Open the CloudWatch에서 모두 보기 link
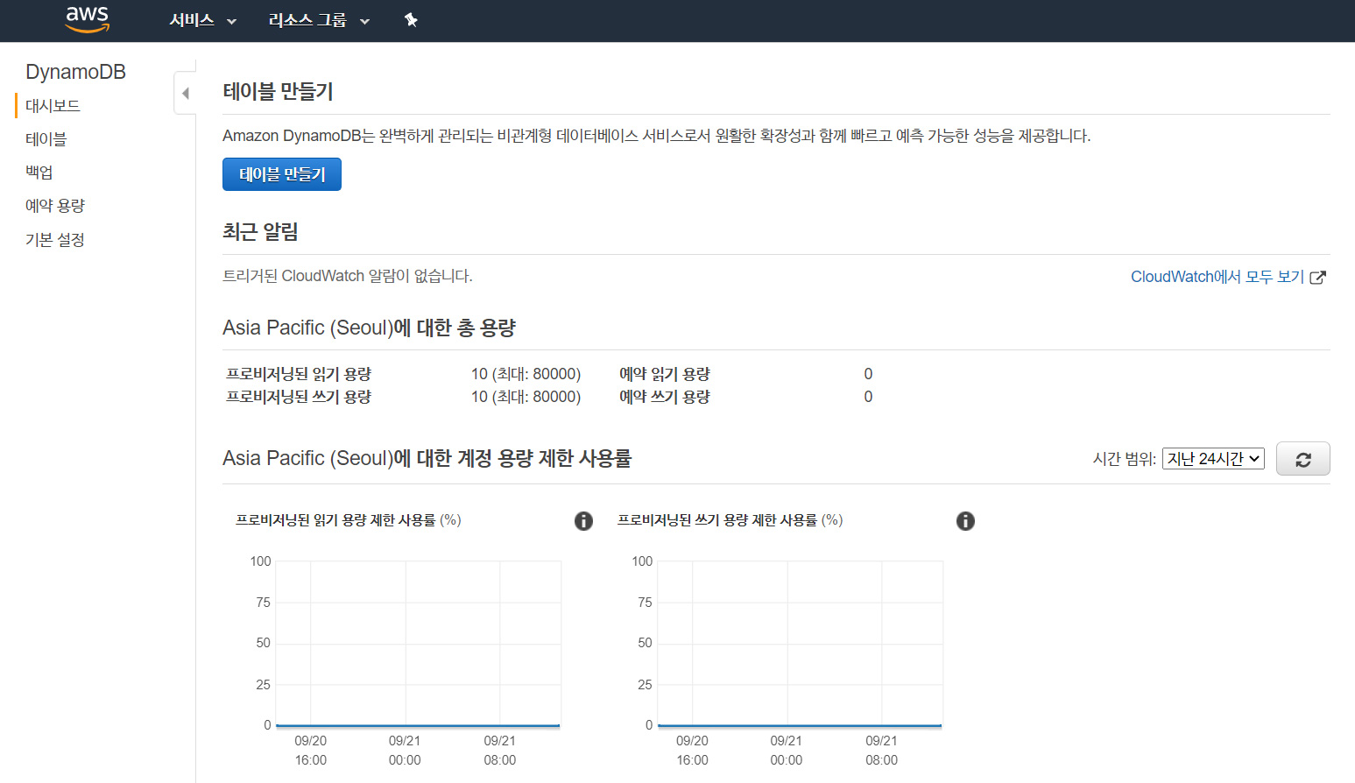 (1217, 277)
